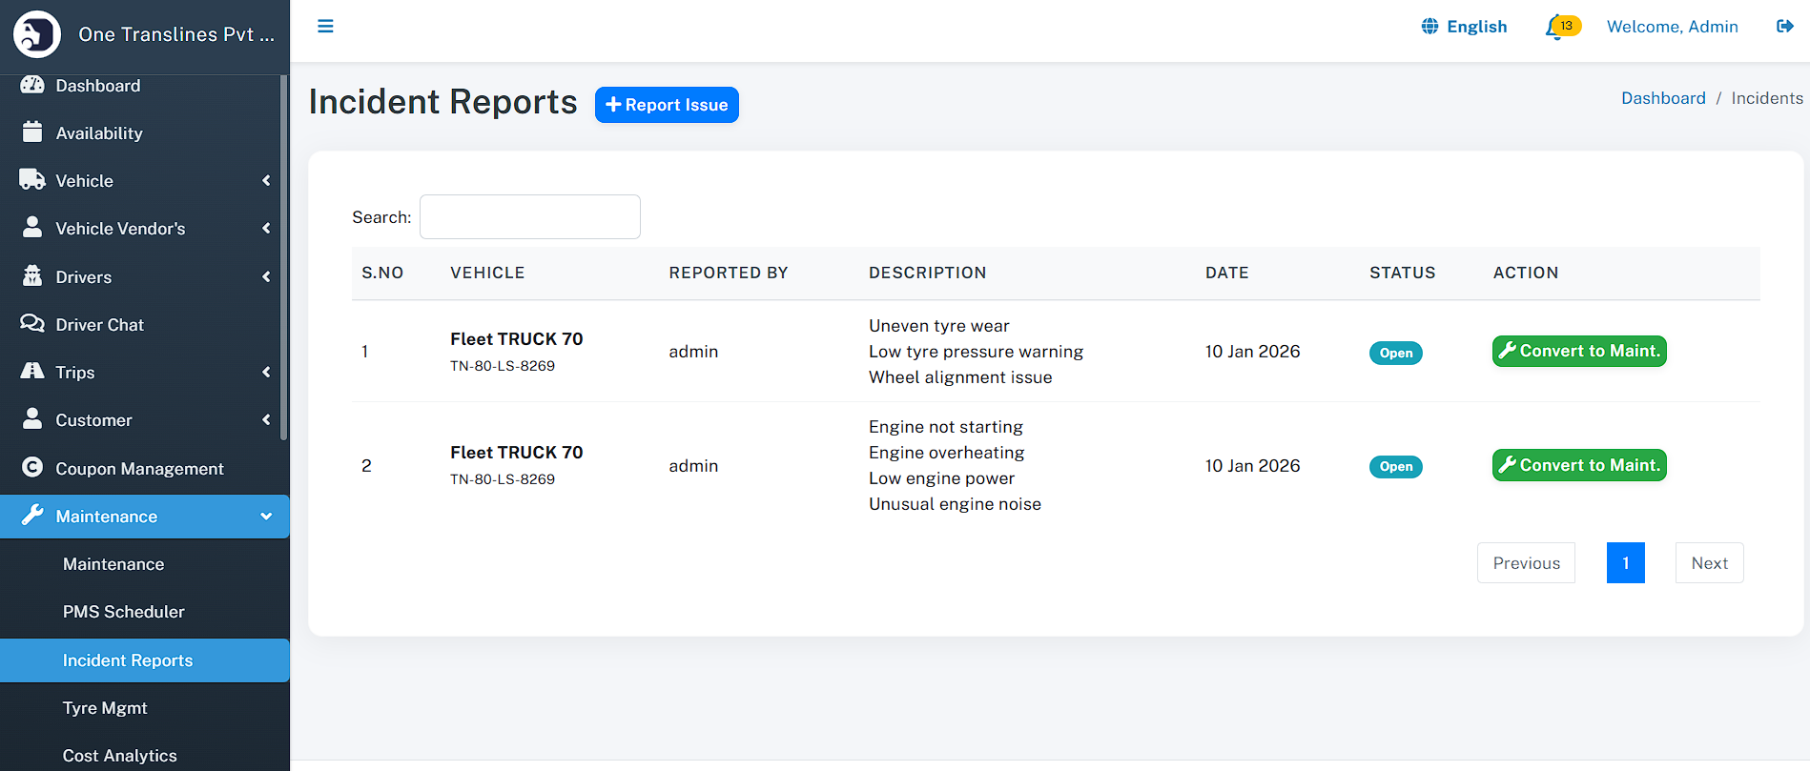This screenshot has width=1810, height=771.
Task: Open the PMS Scheduler menu item
Action: (124, 612)
